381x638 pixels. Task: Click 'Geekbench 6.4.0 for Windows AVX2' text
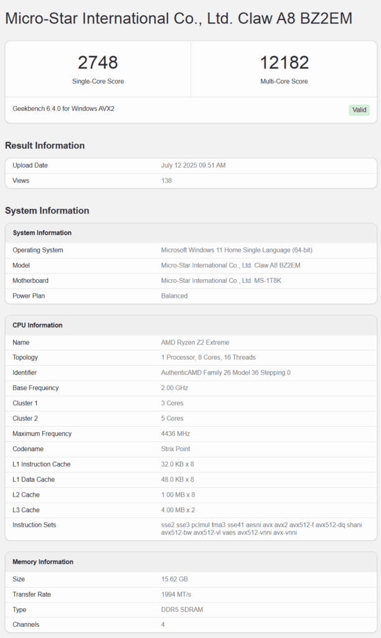coord(63,108)
